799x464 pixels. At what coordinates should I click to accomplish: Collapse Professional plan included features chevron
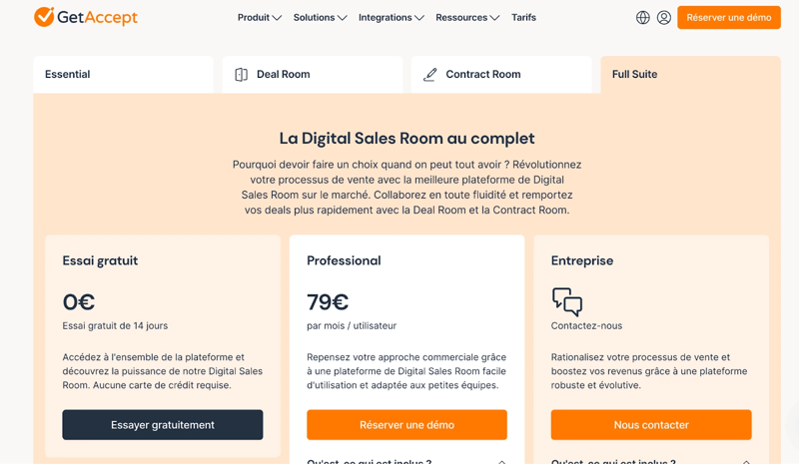501,462
